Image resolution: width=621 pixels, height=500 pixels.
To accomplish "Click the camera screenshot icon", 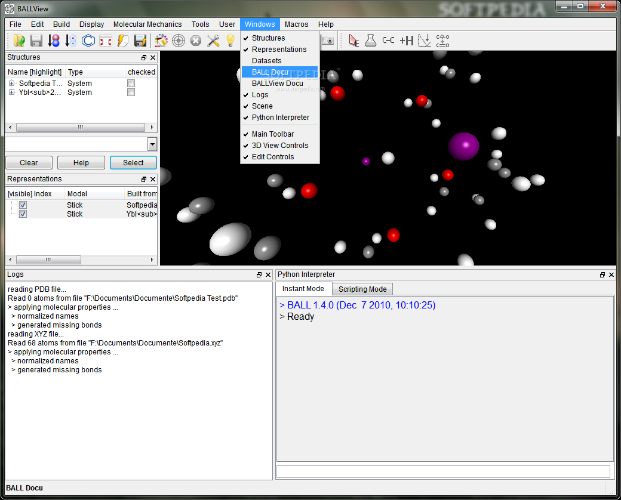I will [x=328, y=41].
